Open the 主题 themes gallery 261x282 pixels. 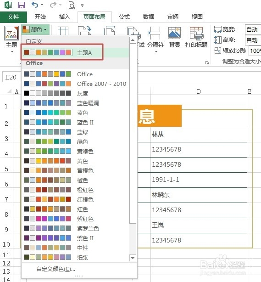coord(11,39)
